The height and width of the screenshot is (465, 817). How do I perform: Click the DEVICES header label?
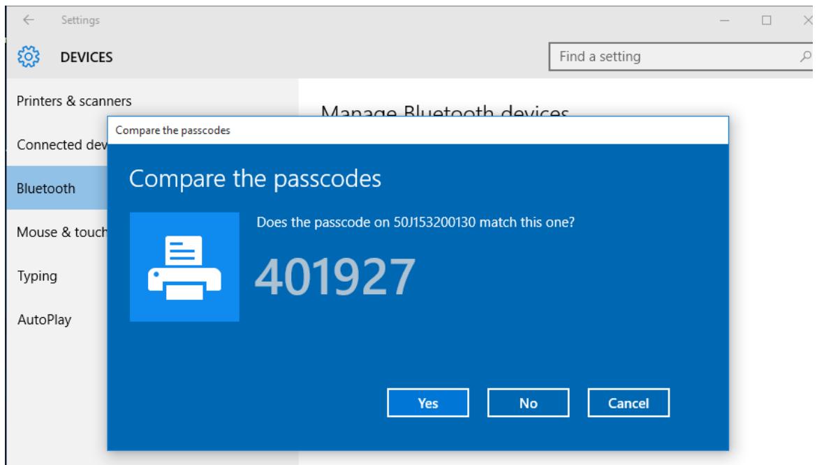click(x=87, y=57)
